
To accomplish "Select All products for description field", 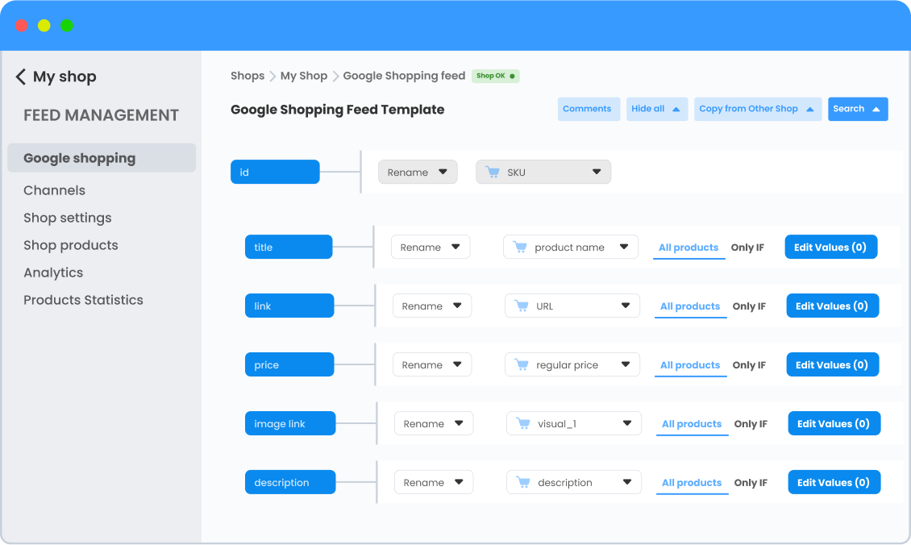I will coord(692,483).
